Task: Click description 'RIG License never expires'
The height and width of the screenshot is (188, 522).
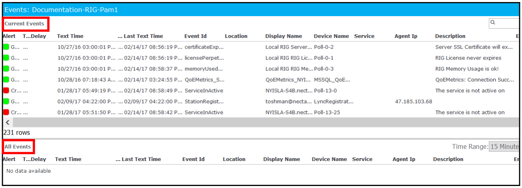Action: [468, 58]
